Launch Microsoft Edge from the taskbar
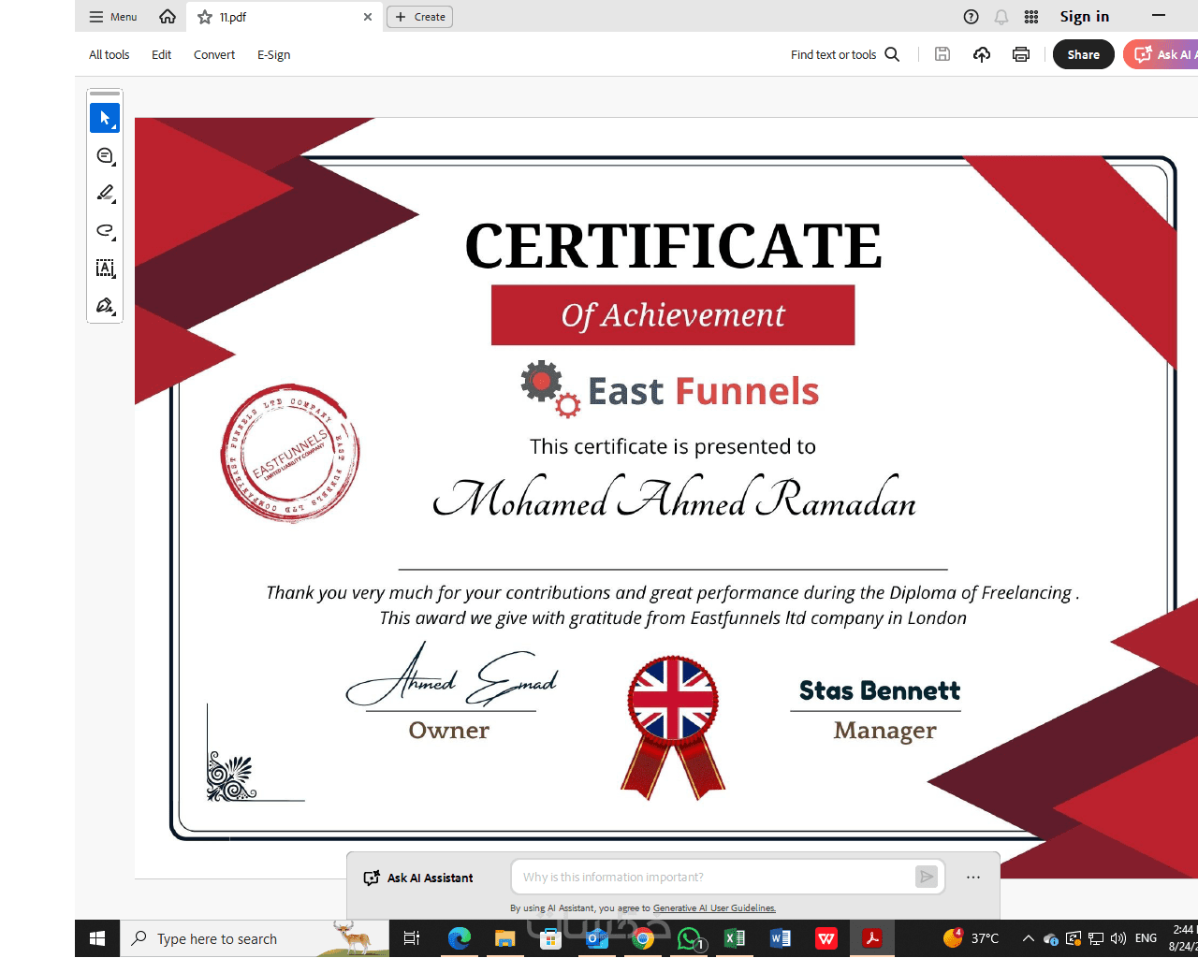Screen dimensions: 1198x958 pos(459,938)
